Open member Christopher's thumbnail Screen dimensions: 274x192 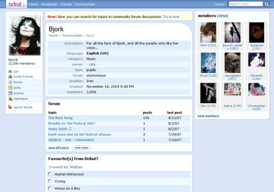(257, 89)
